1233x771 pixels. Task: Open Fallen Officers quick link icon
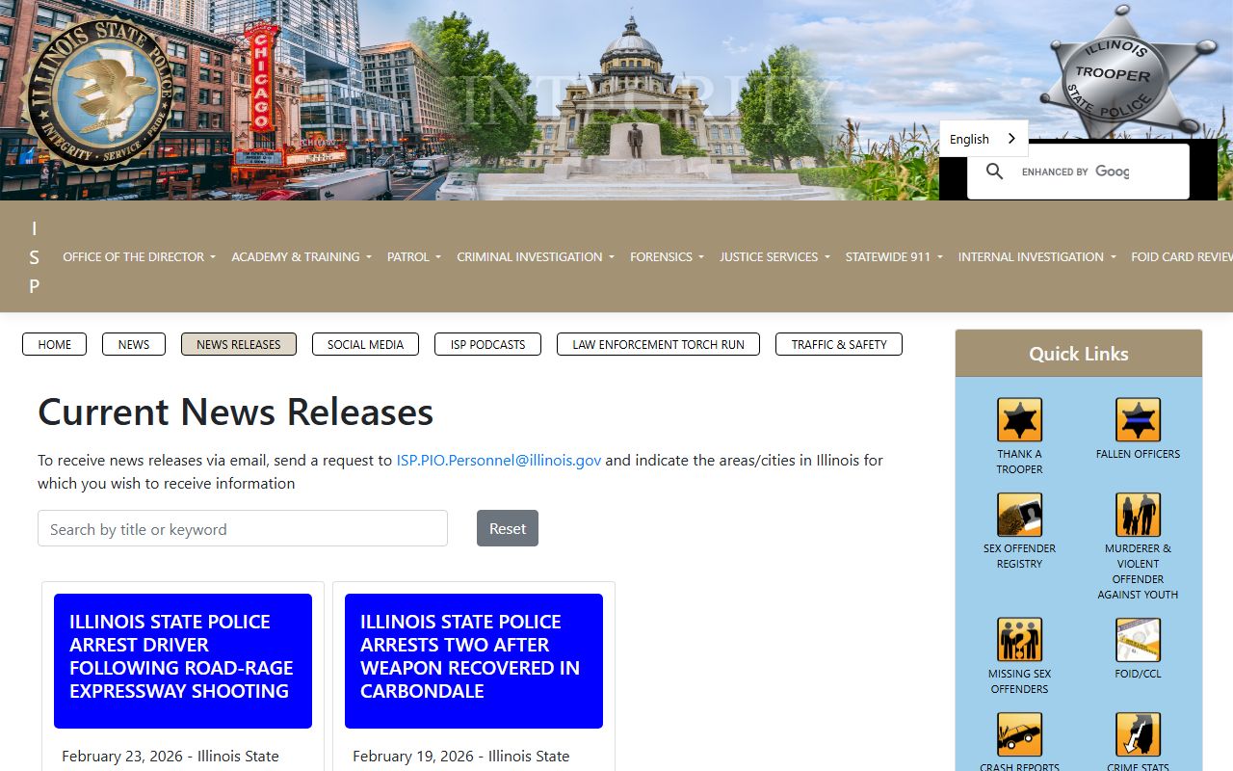1138,420
